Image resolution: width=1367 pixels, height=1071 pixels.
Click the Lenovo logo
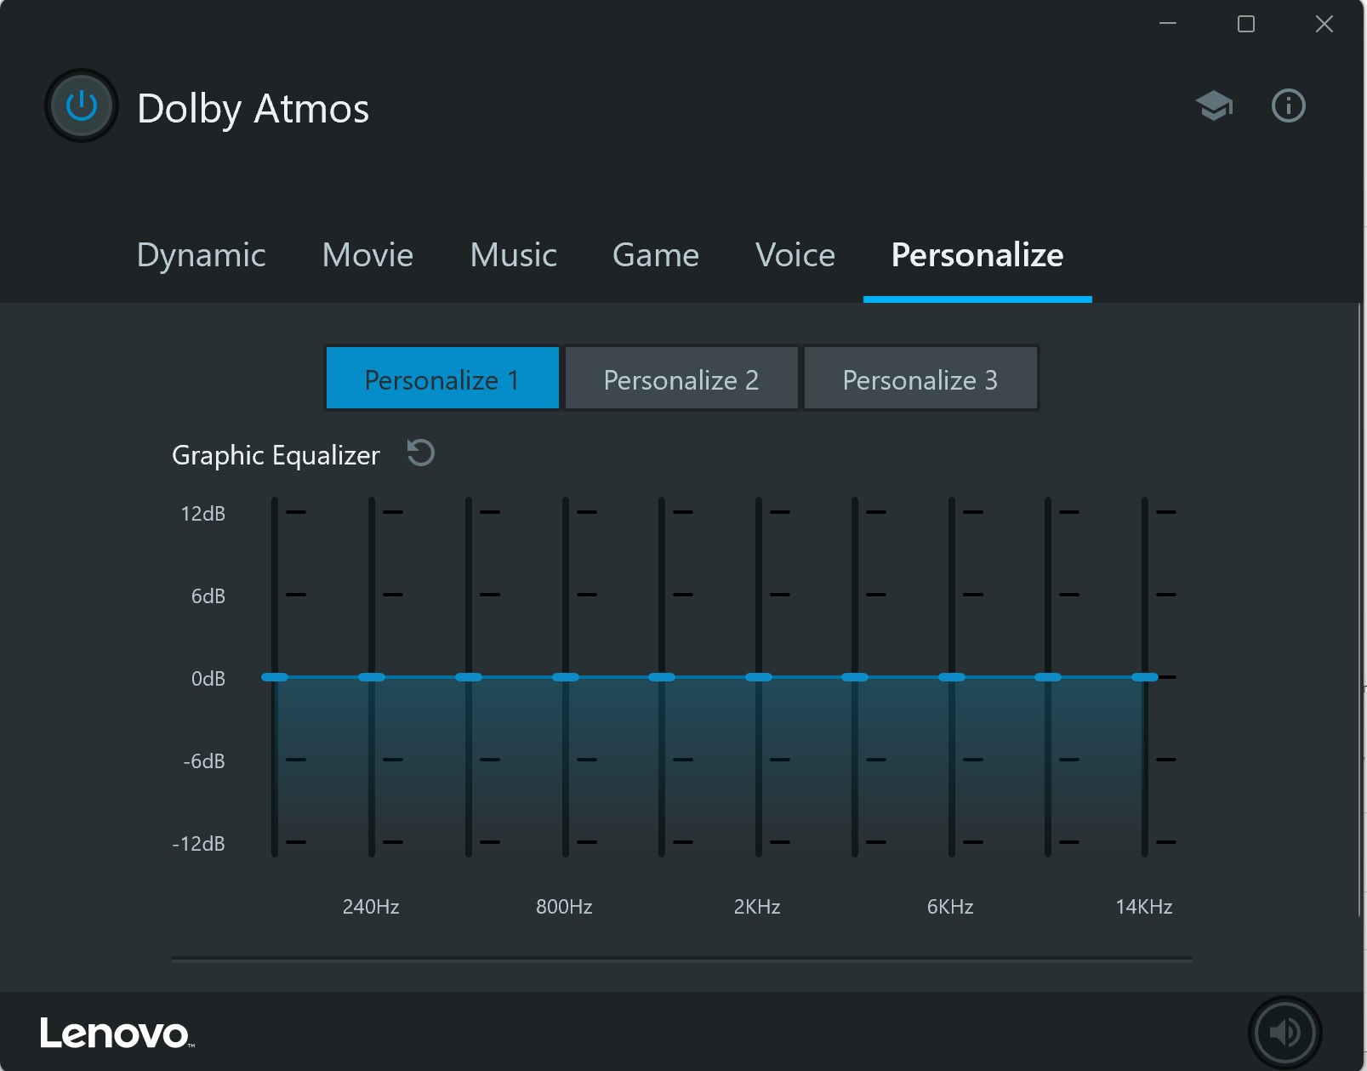pyautogui.click(x=117, y=1034)
